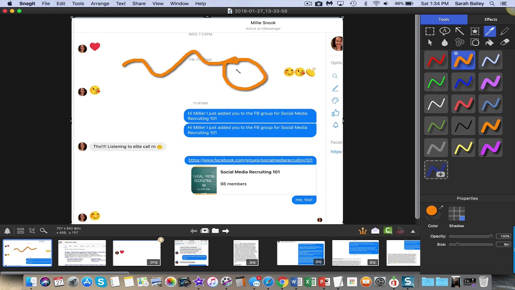Share to Camtasia green icon
Image resolution: width=515 pixels, height=290 pixels.
click(388, 230)
